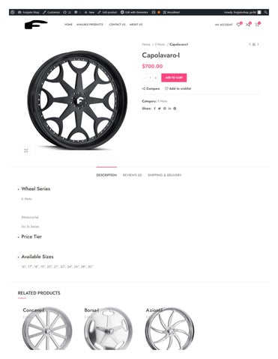Open the wishlist heart icon in header
The width and height of the screenshot is (278, 359).
click(x=238, y=25)
